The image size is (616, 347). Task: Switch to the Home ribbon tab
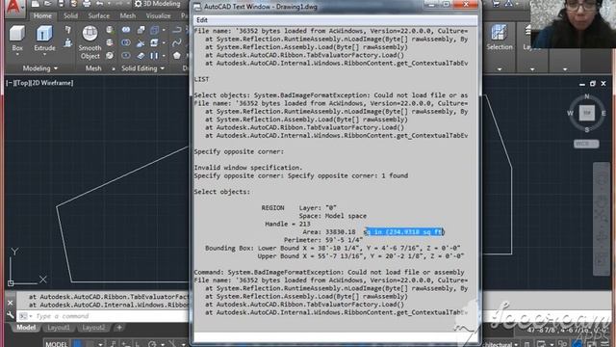[x=42, y=15]
